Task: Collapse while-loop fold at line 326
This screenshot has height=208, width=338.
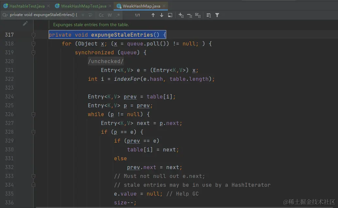Action: coord(33,114)
